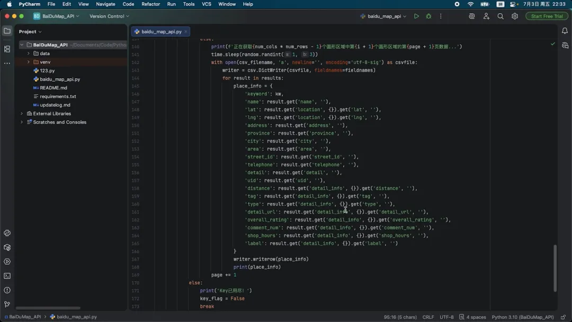The width and height of the screenshot is (572, 322).
Task: Click 4 spaces indent widget
Action: point(472,317)
